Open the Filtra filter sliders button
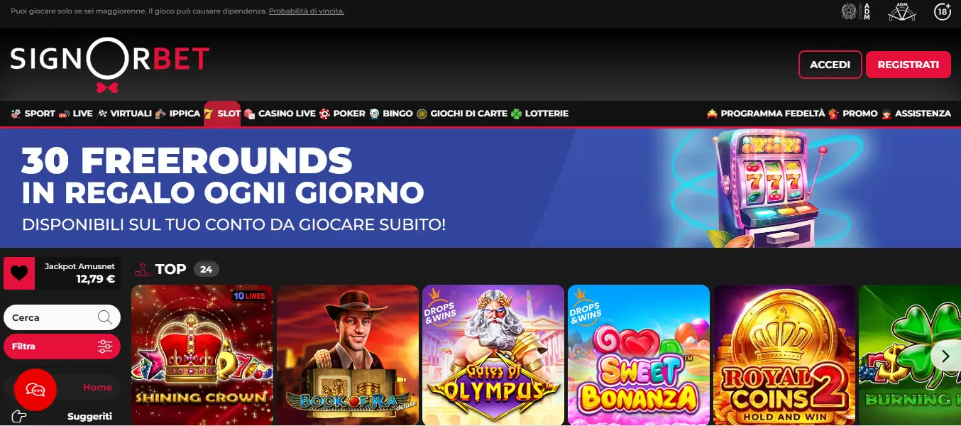961x426 pixels. click(62, 346)
